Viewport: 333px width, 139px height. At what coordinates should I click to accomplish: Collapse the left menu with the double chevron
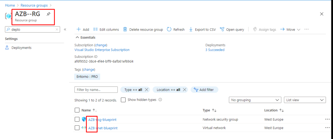coord(65,29)
